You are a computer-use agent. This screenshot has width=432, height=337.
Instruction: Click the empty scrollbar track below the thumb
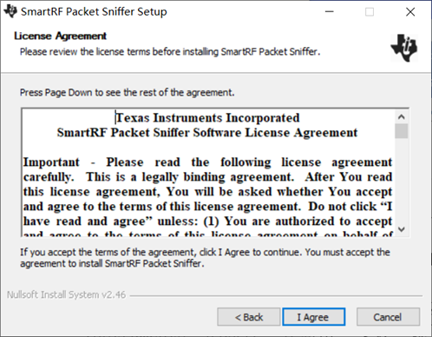pos(402,181)
